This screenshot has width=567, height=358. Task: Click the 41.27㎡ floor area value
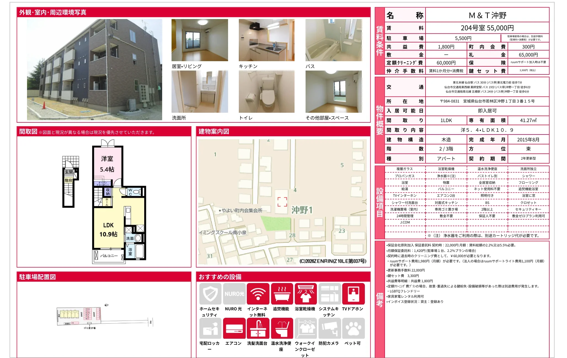tap(528, 120)
